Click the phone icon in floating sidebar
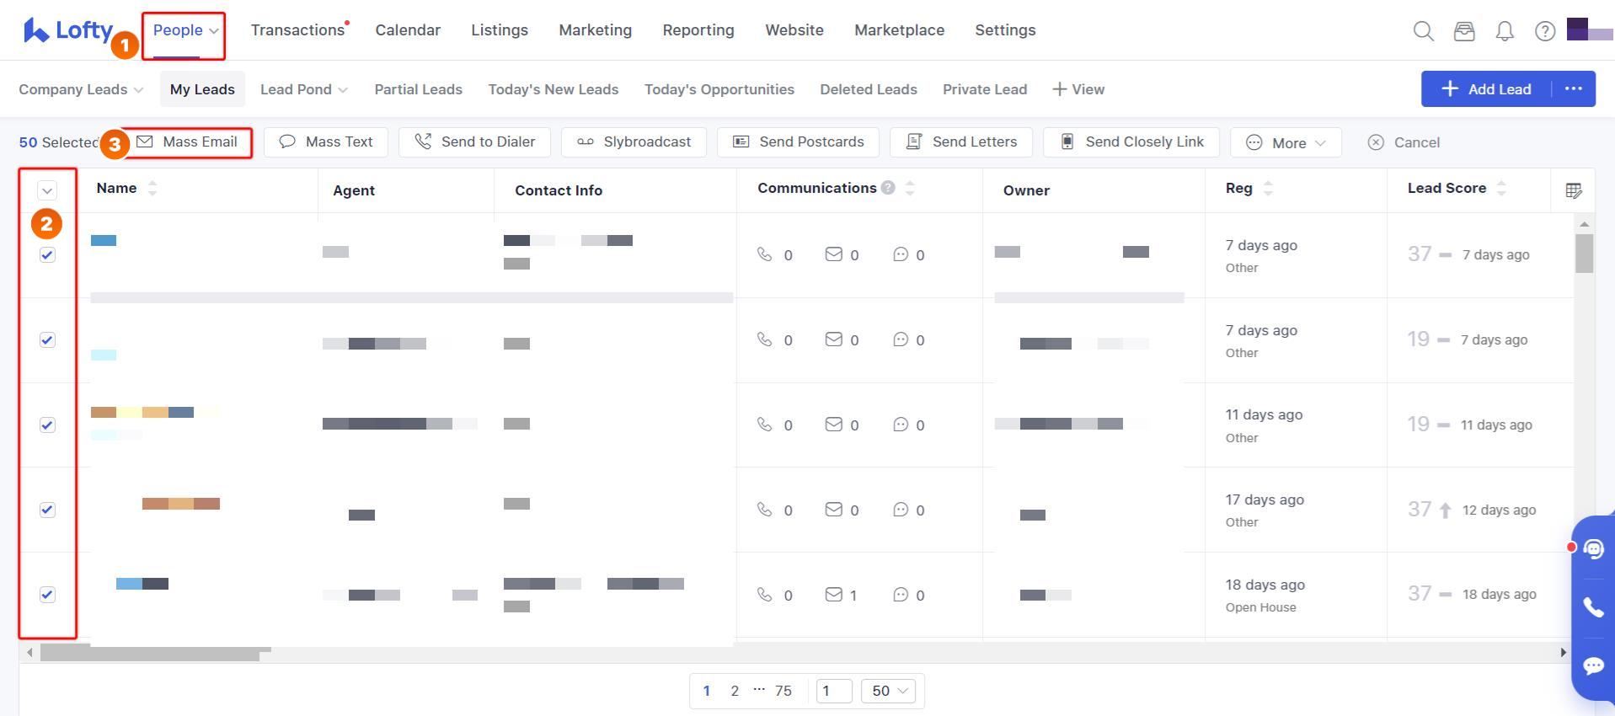Image resolution: width=1615 pixels, height=716 pixels. (1593, 607)
